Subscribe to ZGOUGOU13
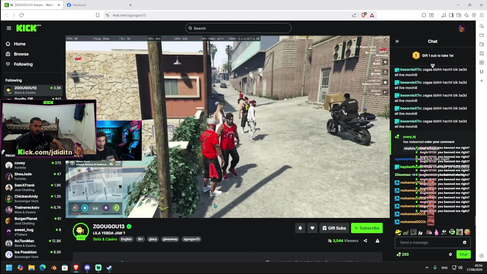The height and width of the screenshot is (274, 487). [x=367, y=228]
